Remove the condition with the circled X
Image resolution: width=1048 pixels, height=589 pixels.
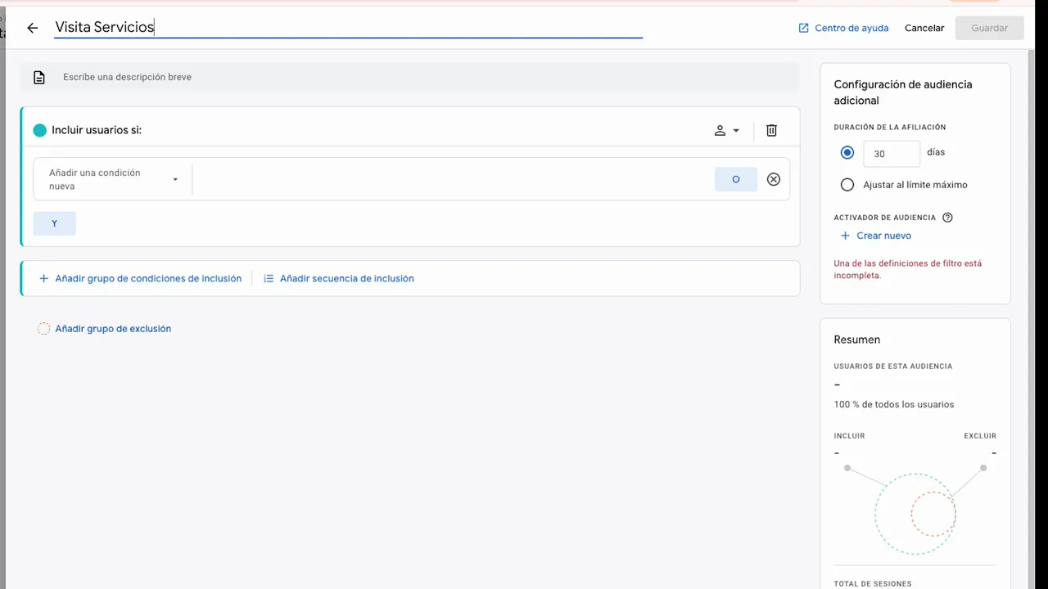(774, 179)
